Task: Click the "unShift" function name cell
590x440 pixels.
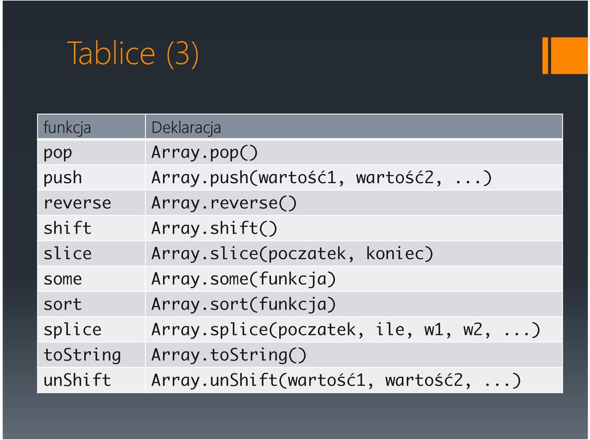Action: [92, 380]
